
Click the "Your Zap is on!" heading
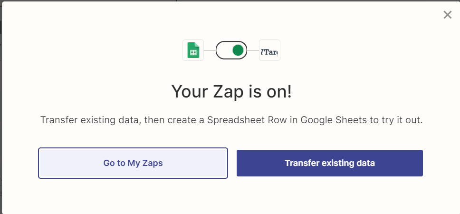231,92
